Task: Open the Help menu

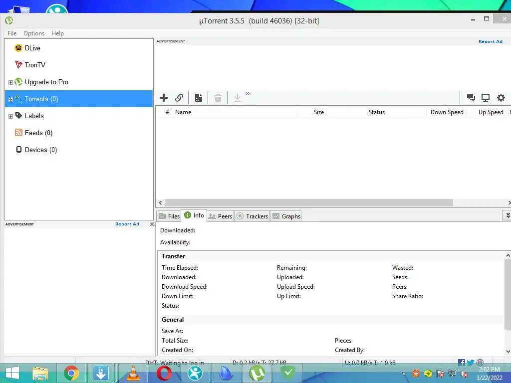Action: coord(58,33)
